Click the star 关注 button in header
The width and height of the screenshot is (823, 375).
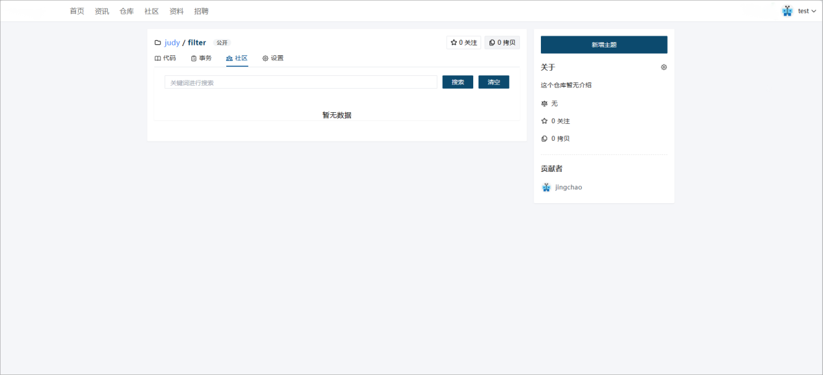pos(464,43)
